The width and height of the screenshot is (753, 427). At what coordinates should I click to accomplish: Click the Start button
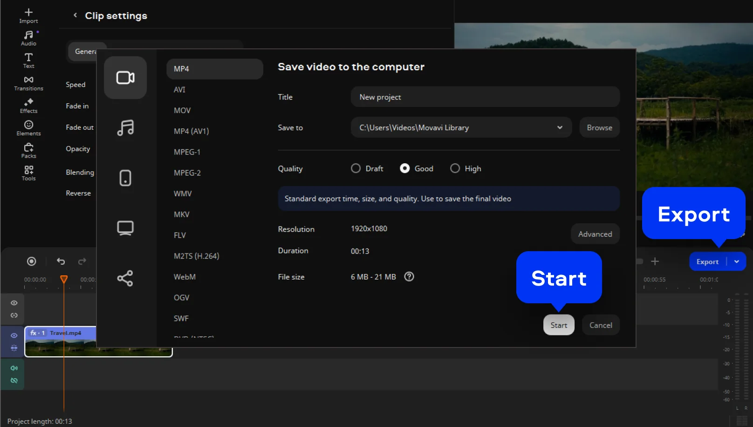[x=559, y=325]
